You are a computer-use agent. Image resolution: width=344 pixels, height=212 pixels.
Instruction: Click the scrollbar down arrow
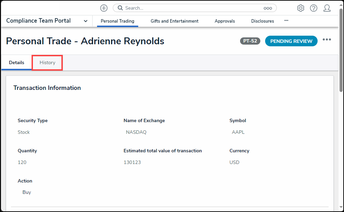(341, 207)
